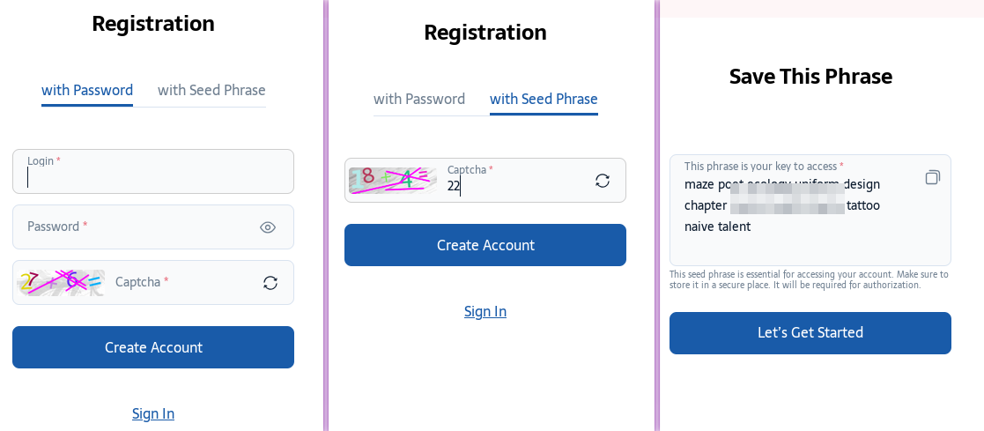Switch to 'with Seed Phrase' tab in left panel
984x431 pixels.
point(211,91)
